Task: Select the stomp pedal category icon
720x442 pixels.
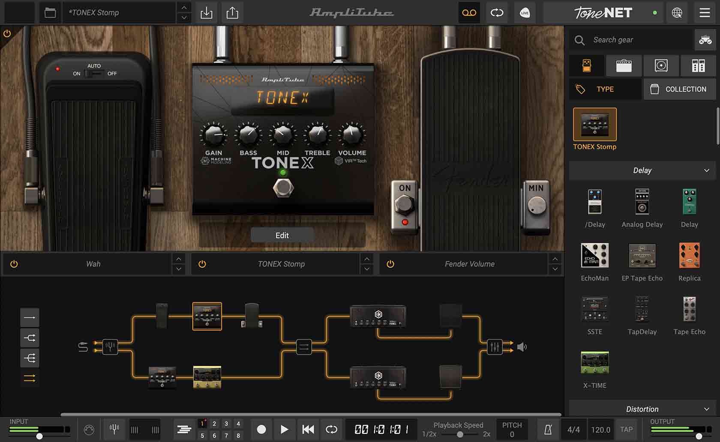Action: (x=587, y=66)
